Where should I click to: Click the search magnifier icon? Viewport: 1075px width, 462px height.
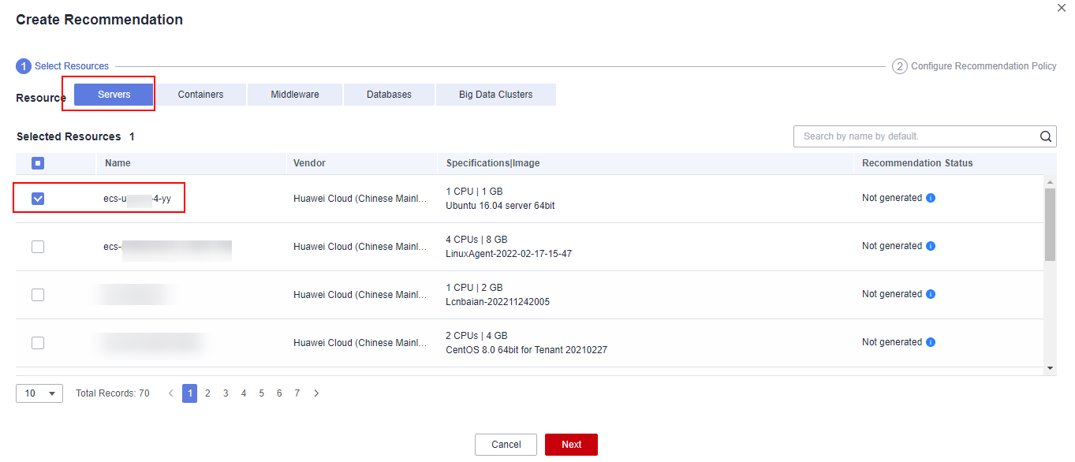tap(1046, 136)
